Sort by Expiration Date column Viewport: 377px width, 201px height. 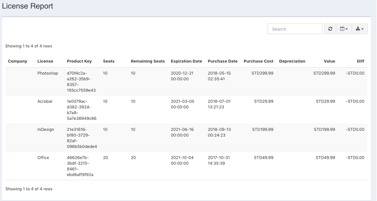(x=186, y=61)
